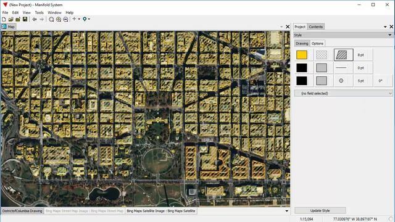Click the coordinates readout in status bar
Viewport: 395px width, 222px height.
click(x=355, y=220)
